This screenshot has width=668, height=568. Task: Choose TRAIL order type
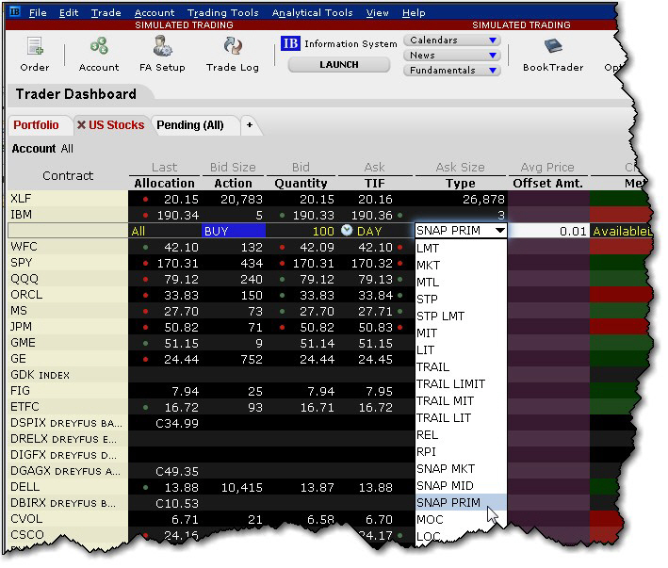coord(461,366)
